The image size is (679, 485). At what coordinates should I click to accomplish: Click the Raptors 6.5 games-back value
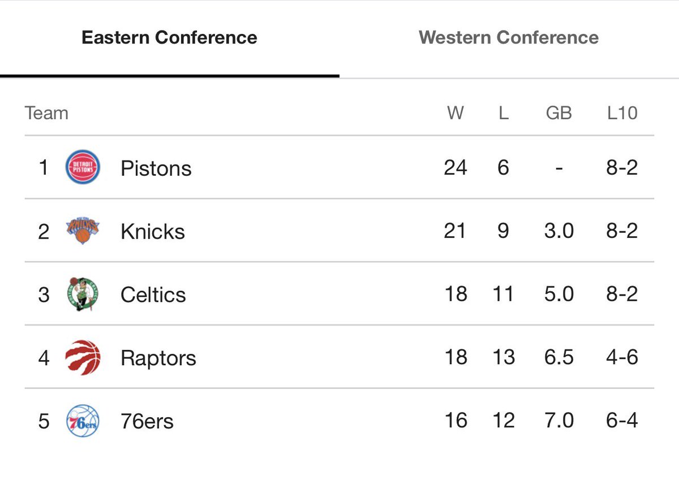pyautogui.click(x=558, y=358)
